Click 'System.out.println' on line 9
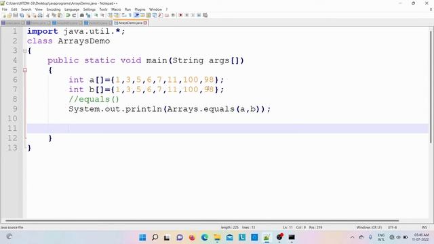The width and height of the screenshot is (434, 244). (115, 109)
